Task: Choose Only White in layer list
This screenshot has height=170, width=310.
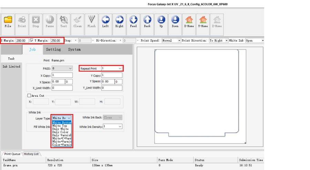Action: click(x=62, y=129)
